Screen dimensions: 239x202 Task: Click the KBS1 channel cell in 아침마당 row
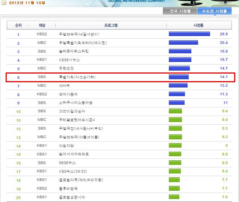(x=42, y=146)
